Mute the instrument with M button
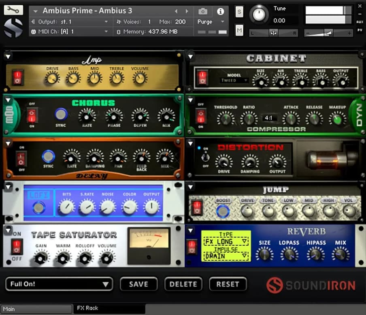The height and width of the screenshot is (315, 366). (x=239, y=30)
